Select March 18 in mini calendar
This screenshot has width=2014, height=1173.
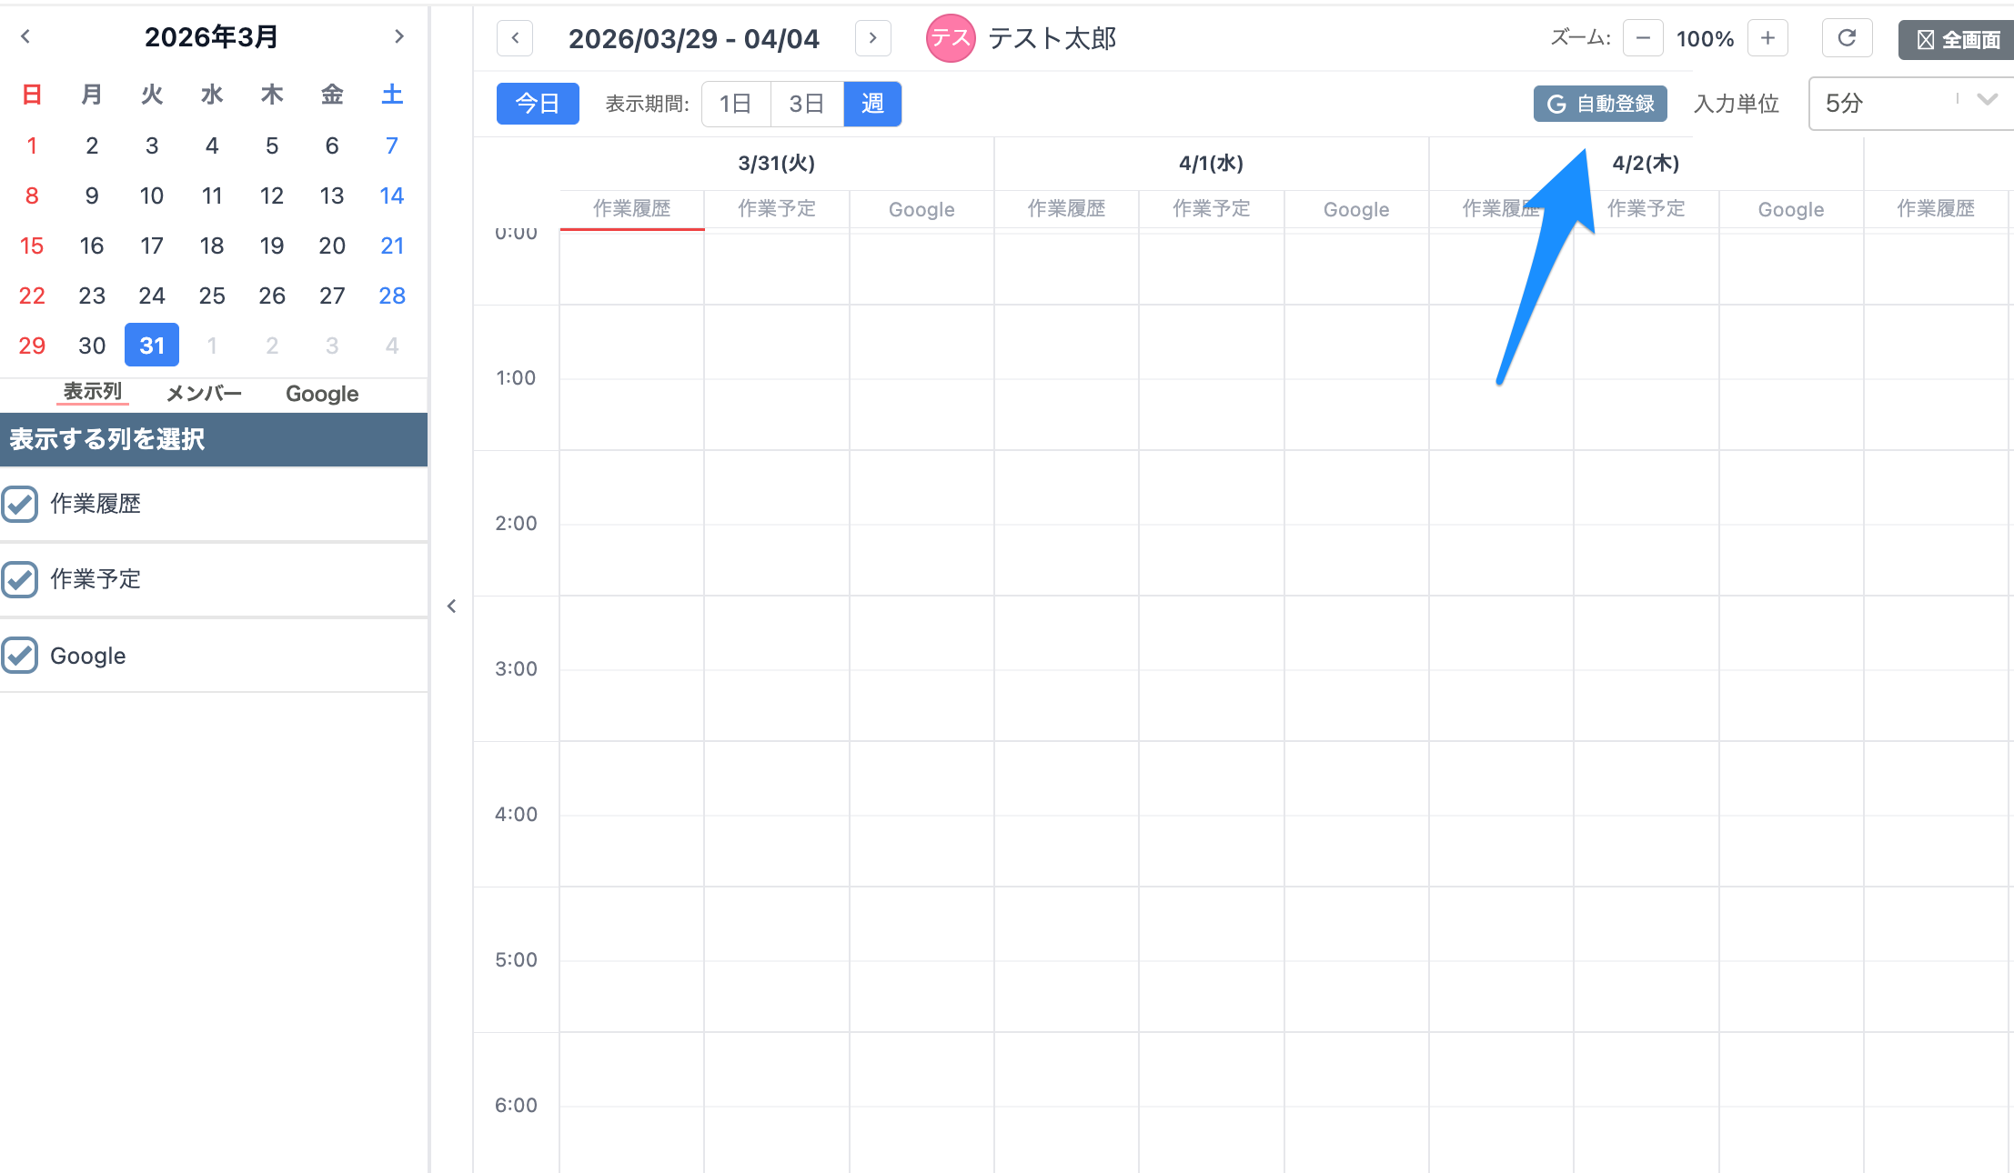coord(212,246)
